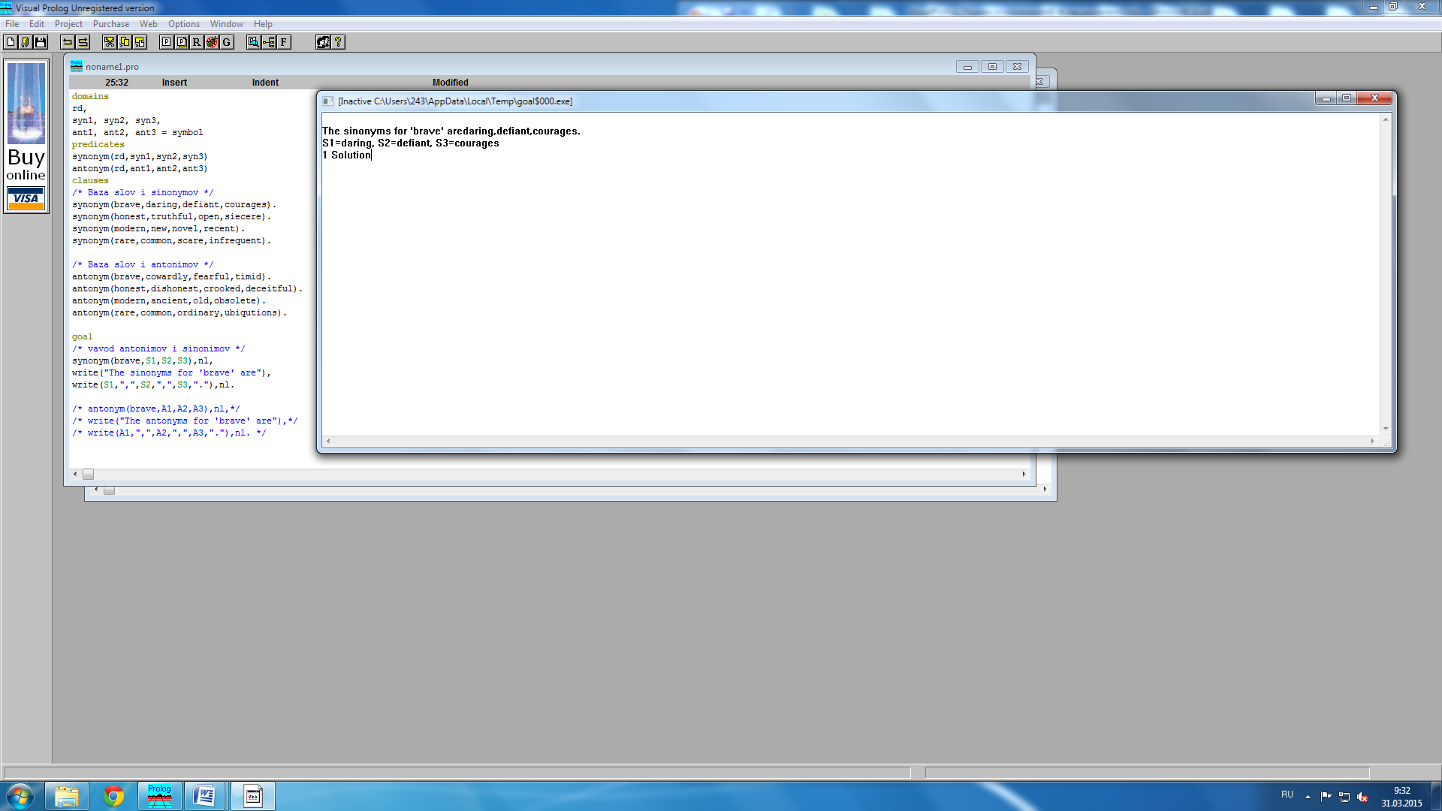This screenshot has height=811, width=1442.
Task: Open the Options menu
Action: 183,23
